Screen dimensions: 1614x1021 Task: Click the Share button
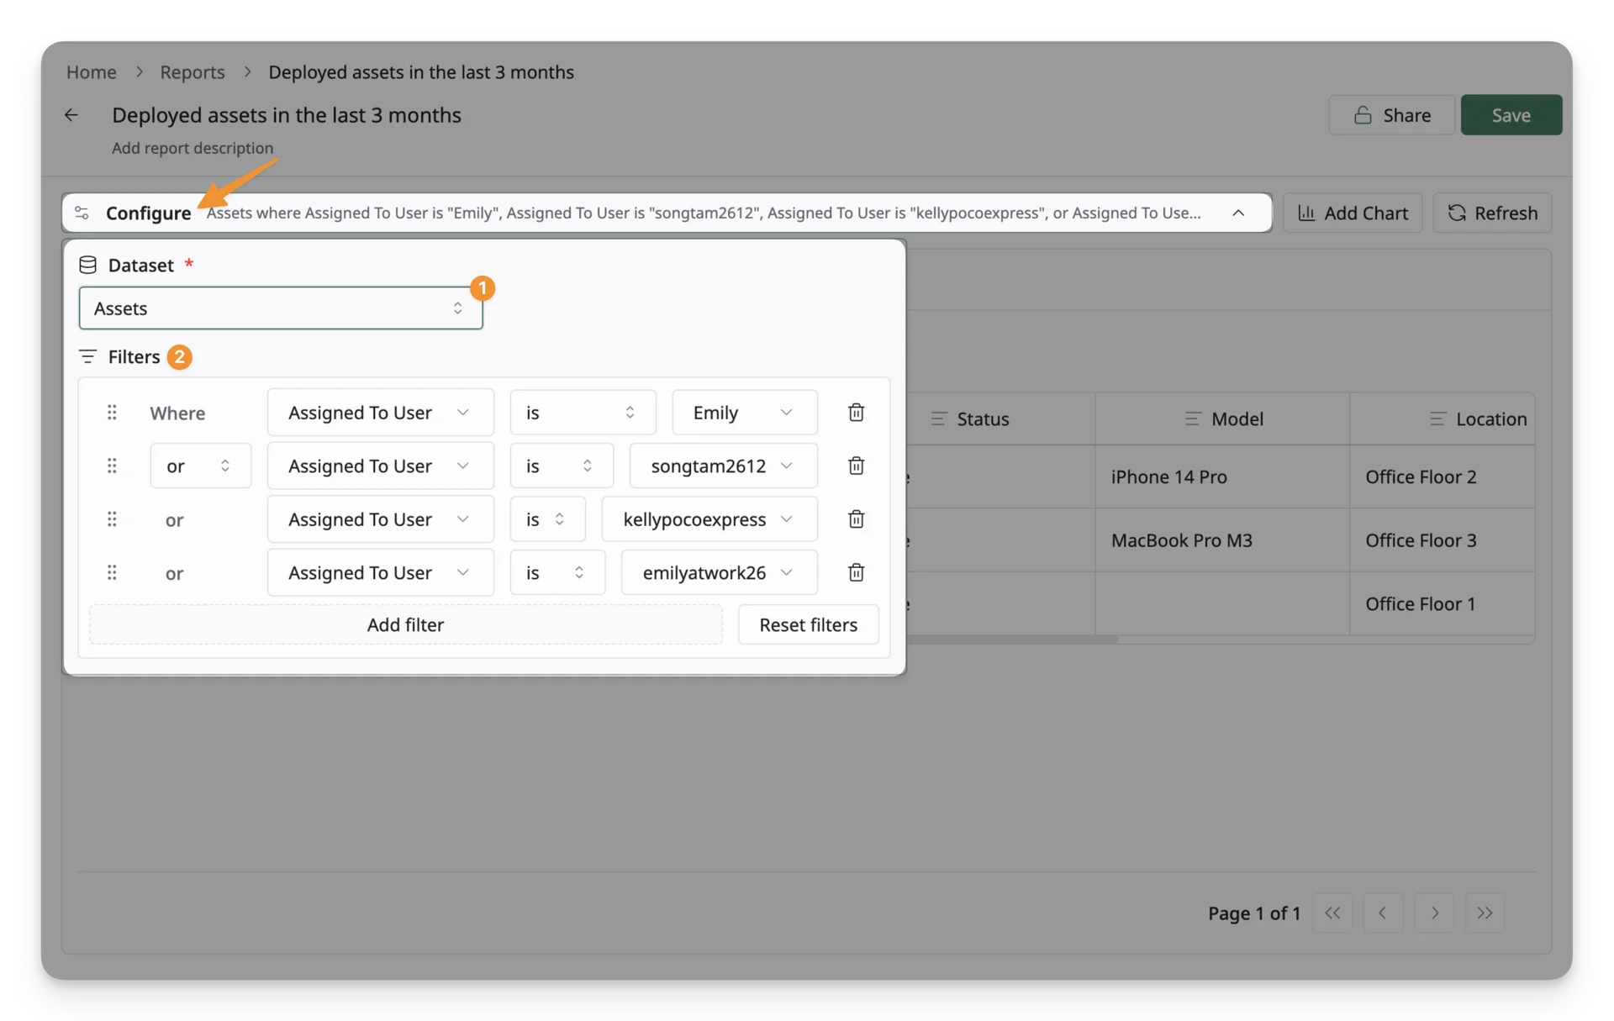(x=1391, y=115)
